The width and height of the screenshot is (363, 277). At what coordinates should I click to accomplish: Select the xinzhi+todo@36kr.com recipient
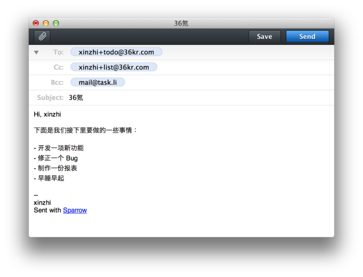click(x=116, y=52)
